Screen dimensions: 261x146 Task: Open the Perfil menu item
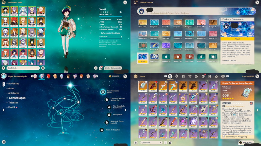(12, 107)
